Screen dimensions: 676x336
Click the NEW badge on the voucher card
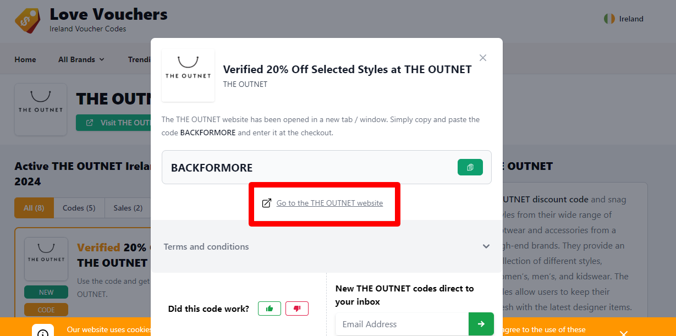pyautogui.click(x=46, y=292)
